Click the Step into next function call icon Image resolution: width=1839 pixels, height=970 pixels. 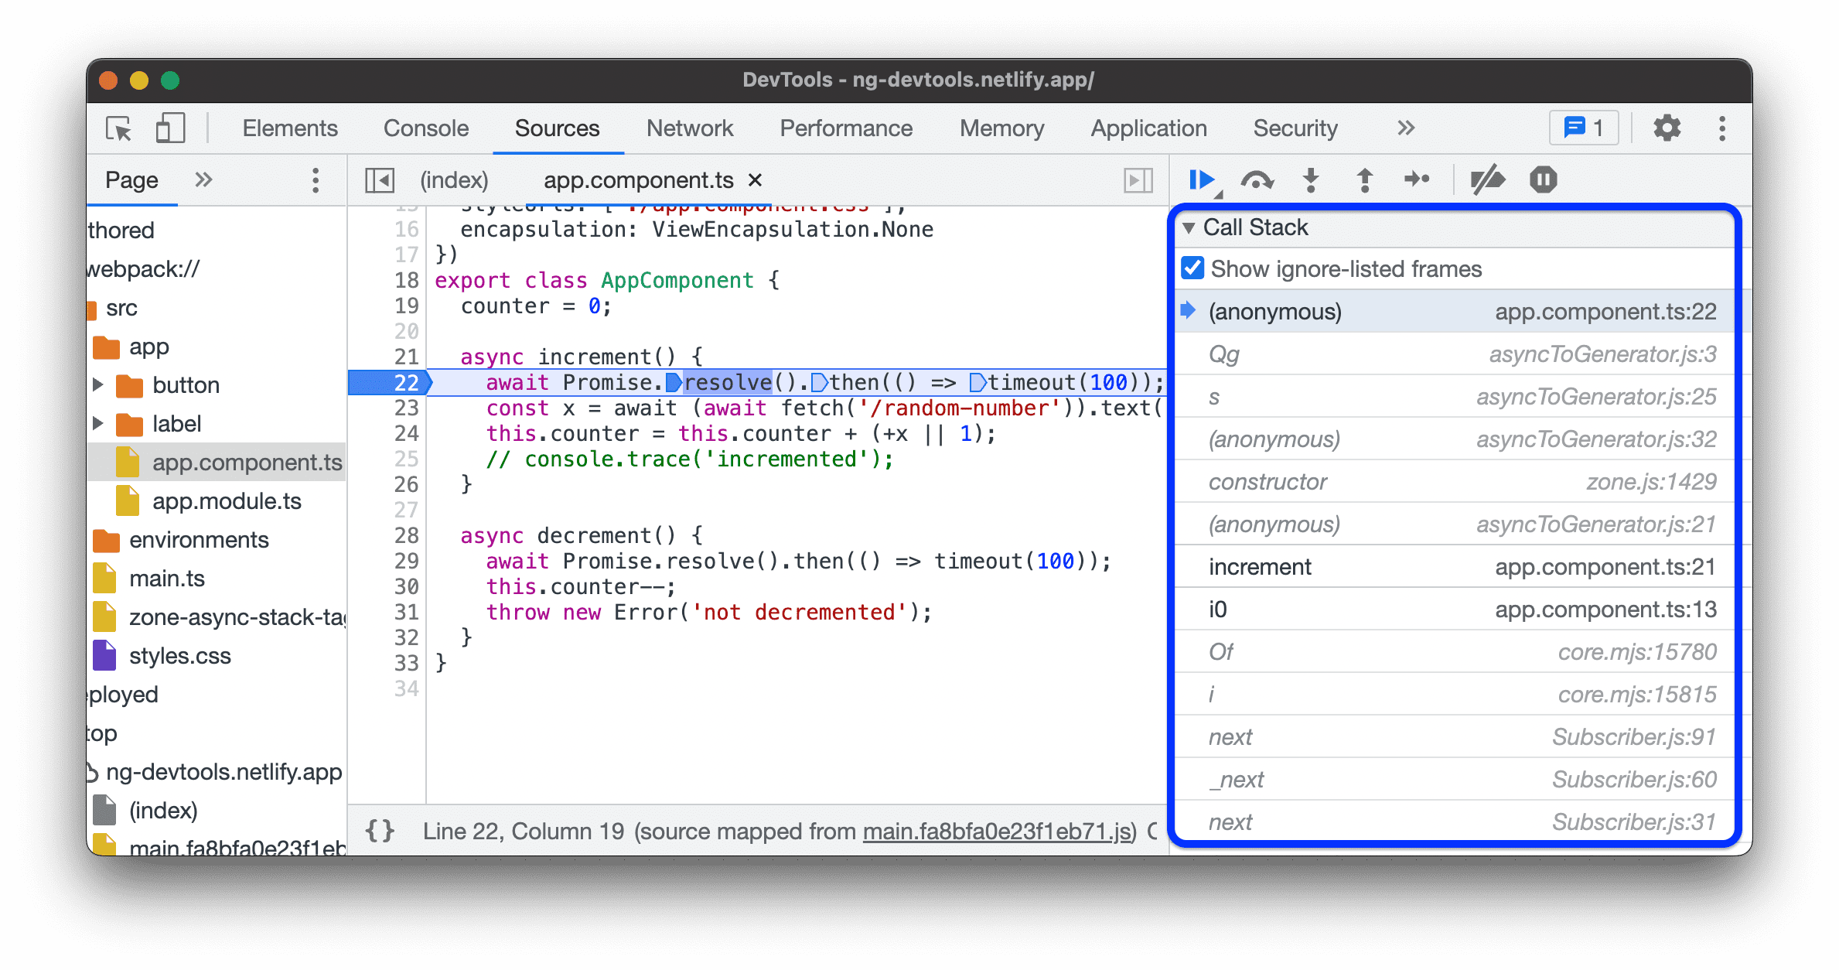pyautogui.click(x=1311, y=179)
